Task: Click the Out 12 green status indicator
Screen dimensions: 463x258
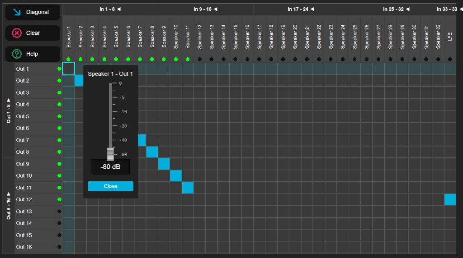Action: [x=59, y=199]
